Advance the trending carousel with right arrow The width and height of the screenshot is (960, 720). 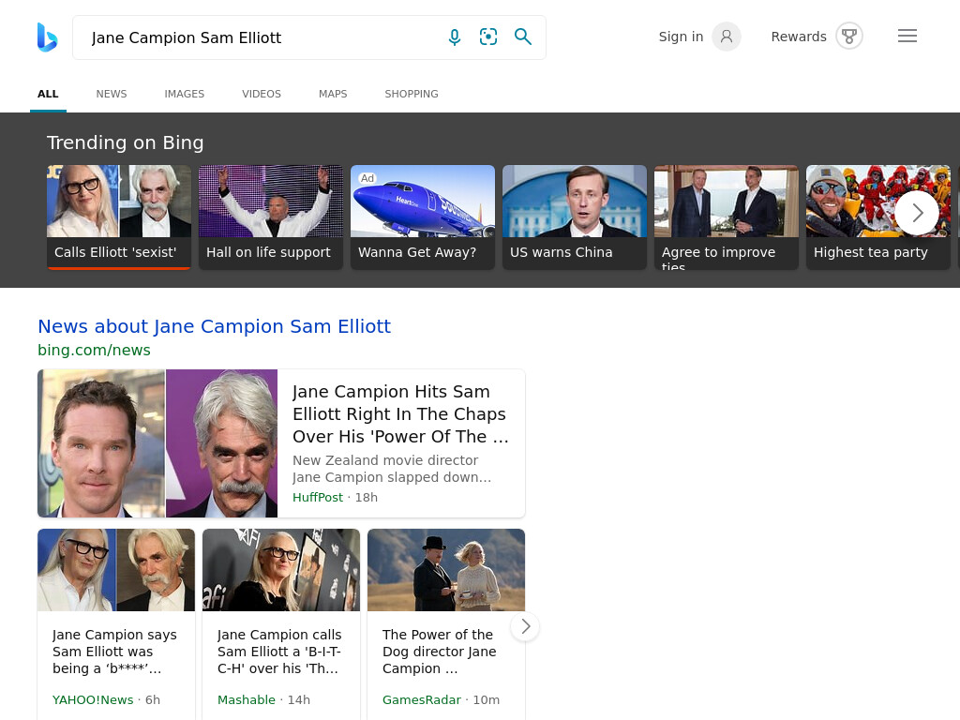point(917,213)
